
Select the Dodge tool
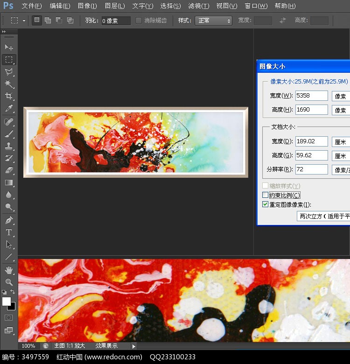point(9,207)
